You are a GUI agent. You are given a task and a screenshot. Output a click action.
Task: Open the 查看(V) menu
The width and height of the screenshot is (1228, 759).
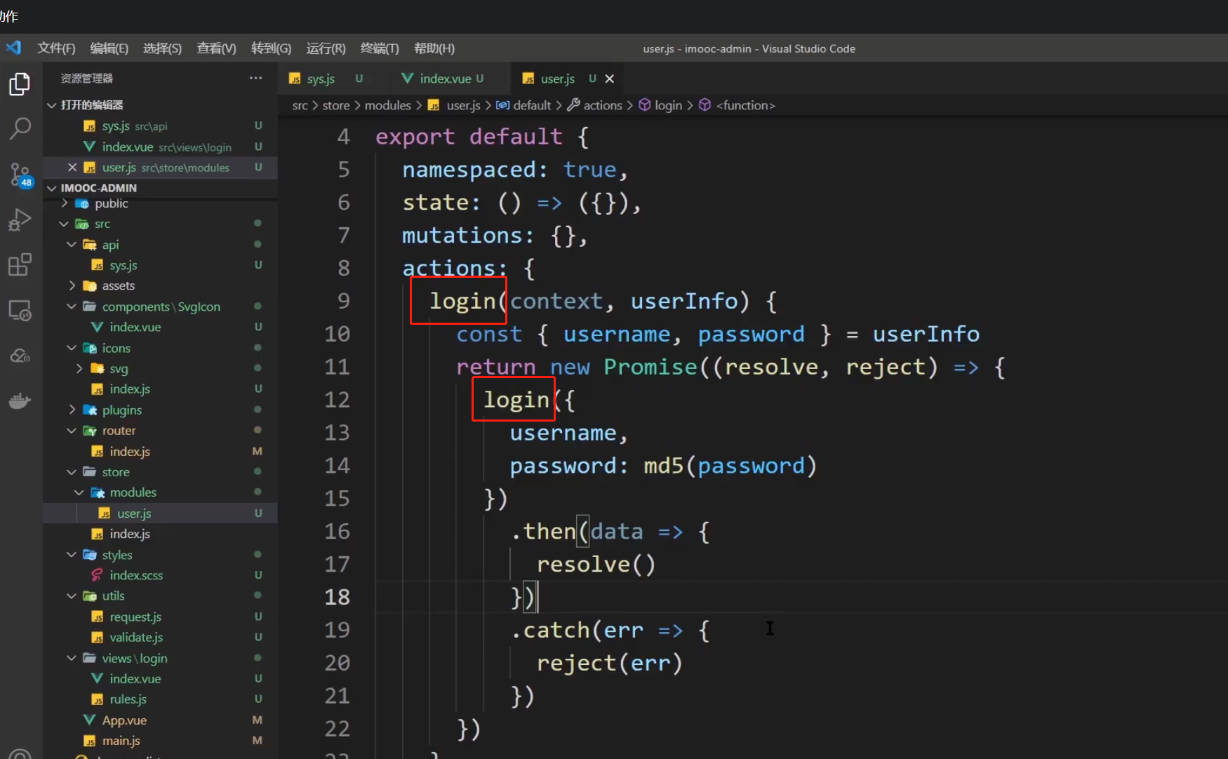click(216, 48)
